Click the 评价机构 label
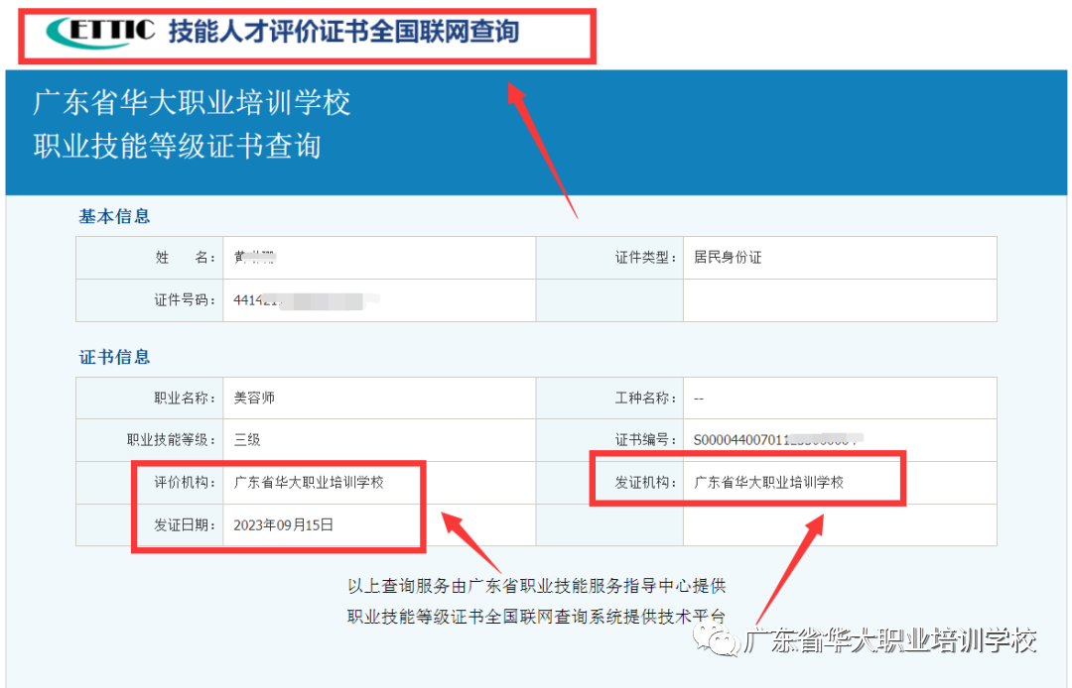The height and width of the screenshot is (688, 1072). point(185,483)
